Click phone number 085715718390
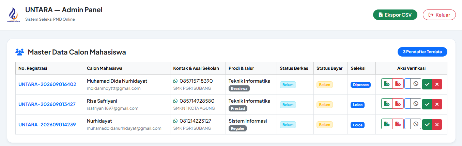462x146 pixels. pyautogui.click(x=196, y=81)
